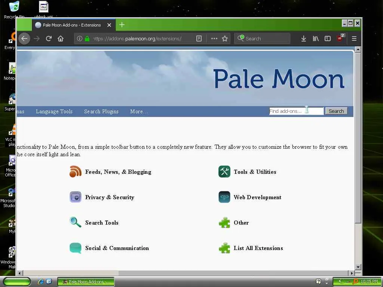The width and height of the screenshot is (383, 287).
Task: Click the vertical scrollbar up arrow
Action: [x=358, y=50]
